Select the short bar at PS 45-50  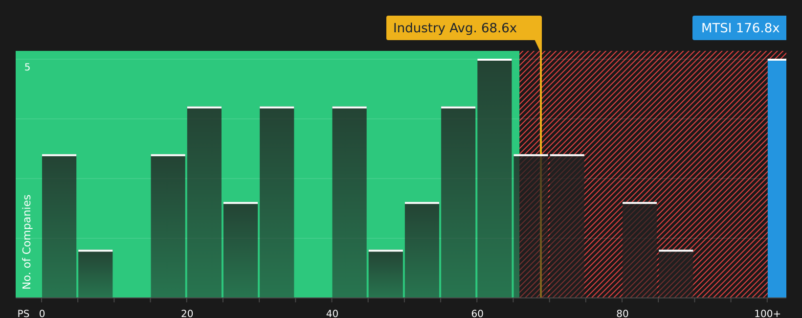pos(386,273)
